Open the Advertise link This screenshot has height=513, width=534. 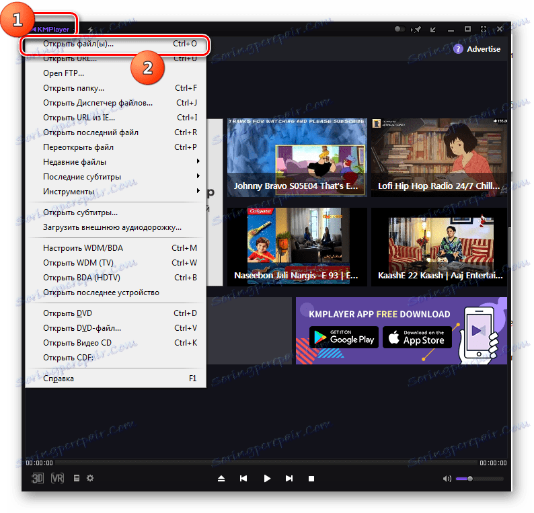point(484,49)
